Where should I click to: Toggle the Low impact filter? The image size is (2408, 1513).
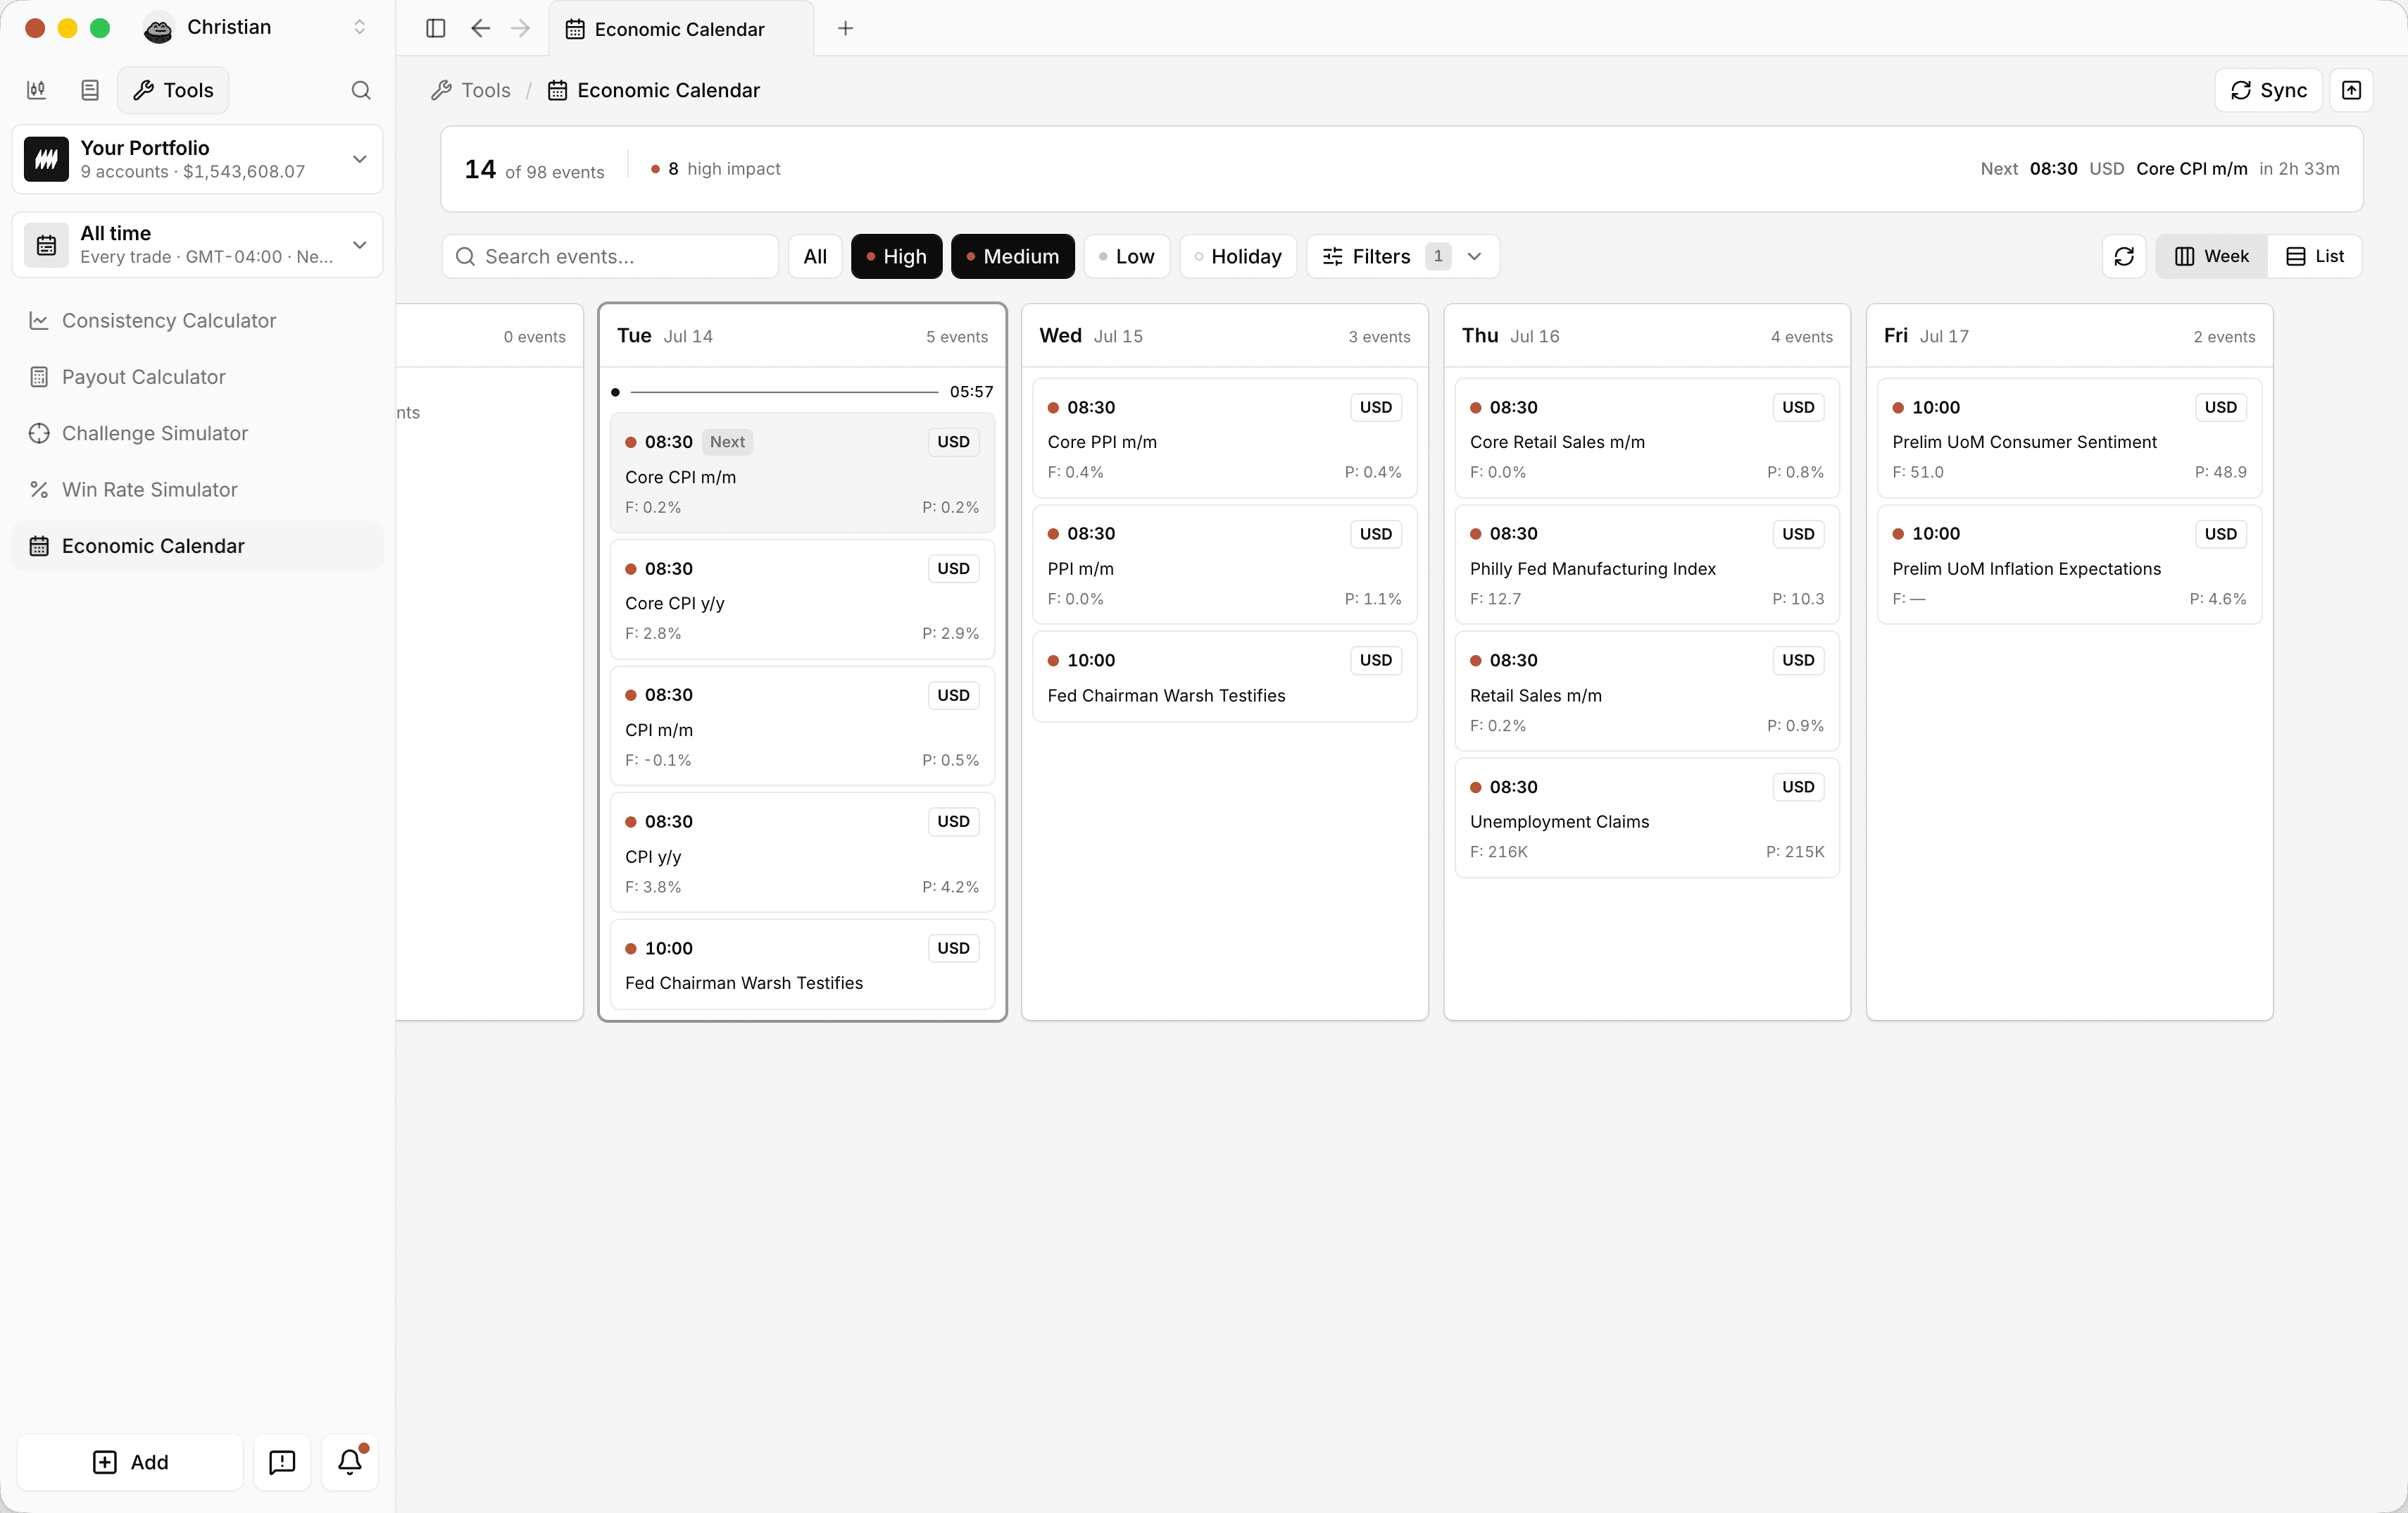pyautogui.click(x=1126, y=256)
